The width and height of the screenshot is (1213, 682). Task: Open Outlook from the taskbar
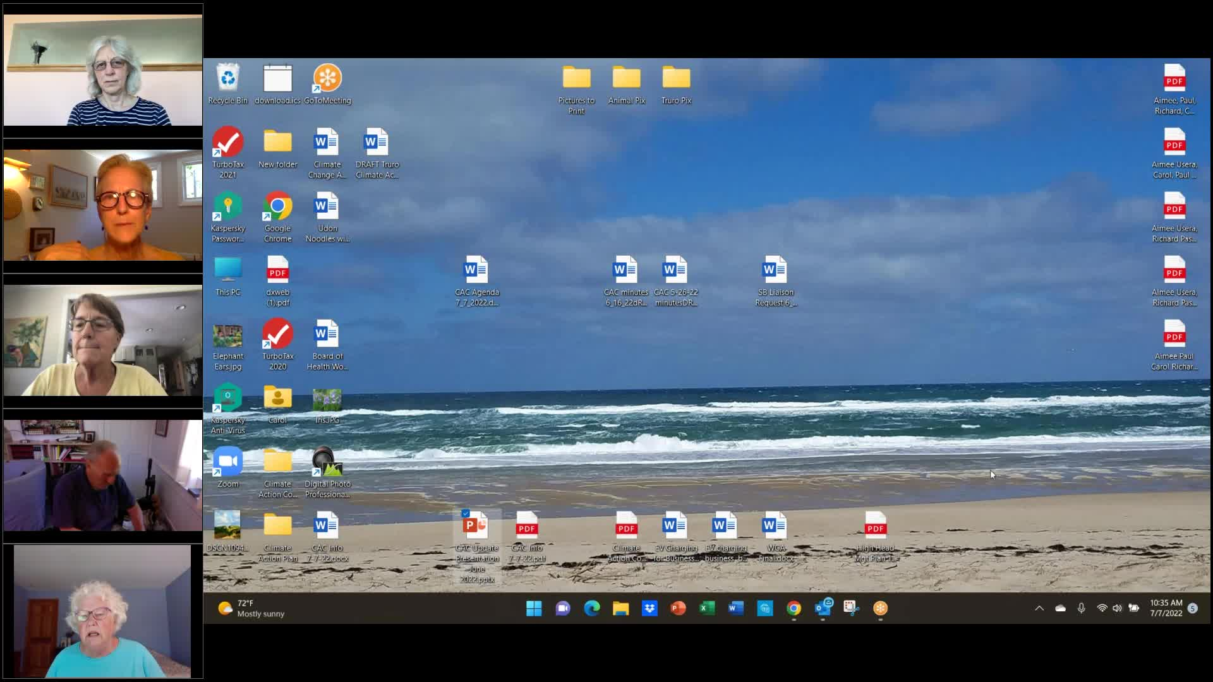tap(823, 608)
